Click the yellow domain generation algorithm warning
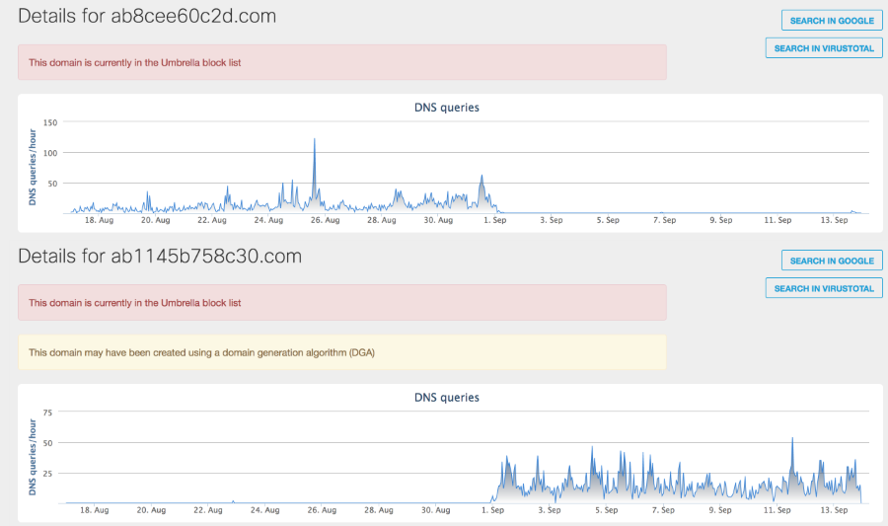This screenshot has height=526, width=888. 341,352
